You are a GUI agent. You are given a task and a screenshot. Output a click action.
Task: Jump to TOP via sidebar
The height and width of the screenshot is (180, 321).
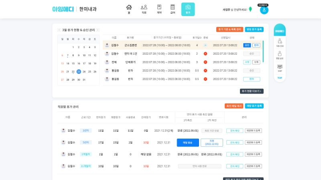[x=280, y=78]
